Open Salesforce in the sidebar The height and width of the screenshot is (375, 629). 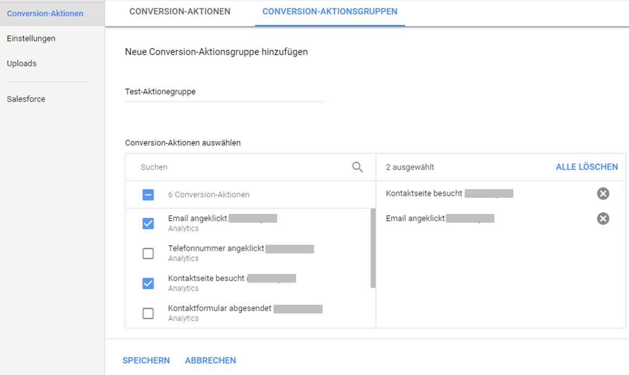click(x=25, y=99)
